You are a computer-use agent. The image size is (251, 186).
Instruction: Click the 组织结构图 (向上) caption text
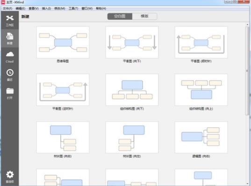point(201,109)
